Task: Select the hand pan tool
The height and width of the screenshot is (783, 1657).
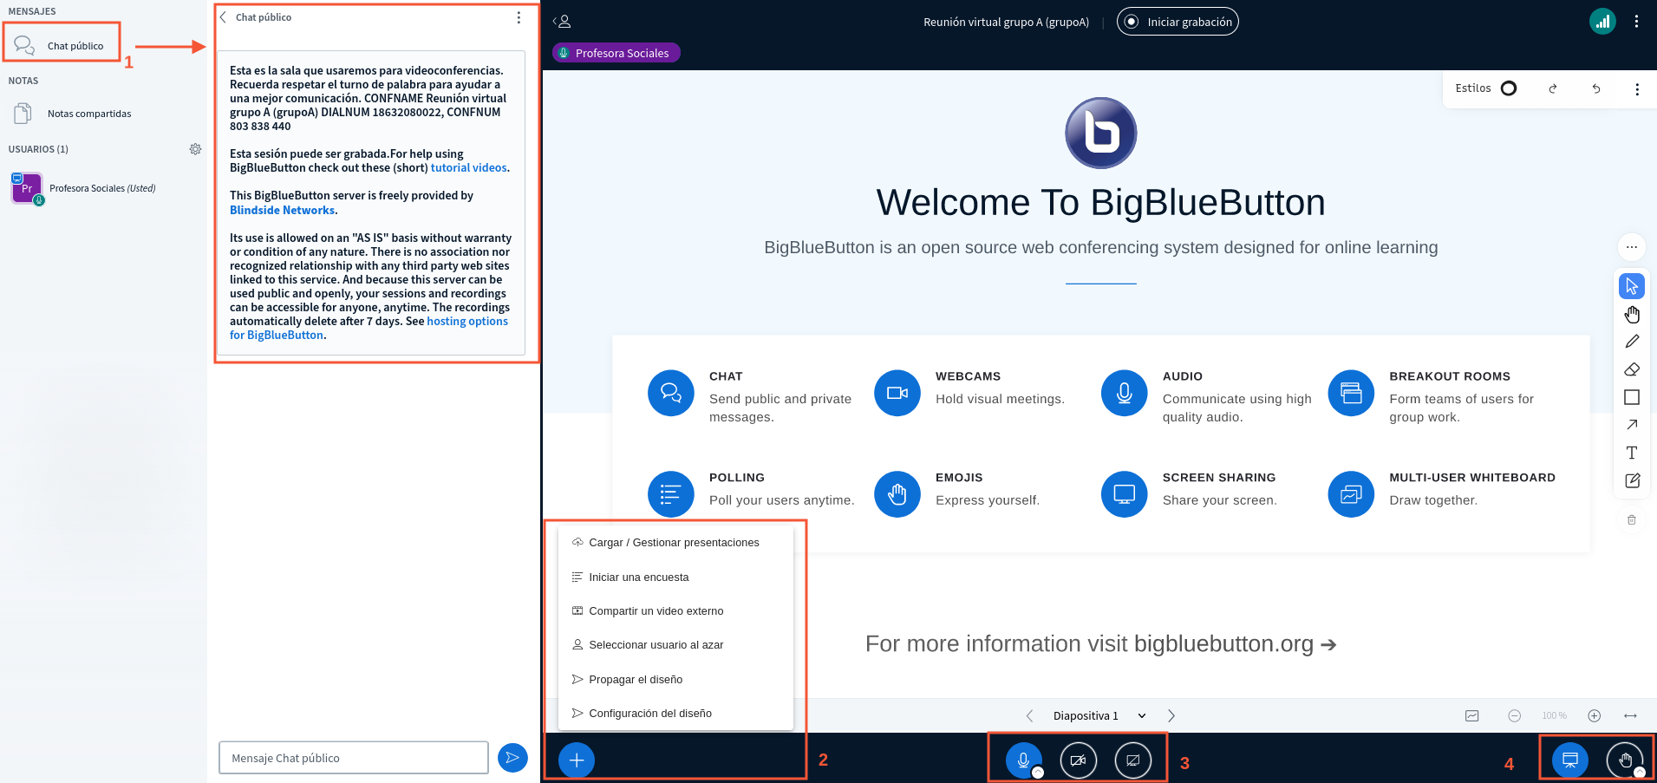Action: tap(1632, 314)
